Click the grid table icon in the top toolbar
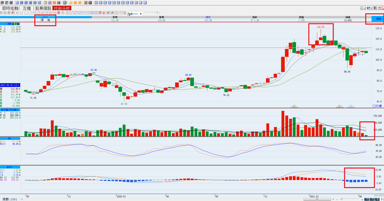This screenshot has width=384, height=201. point(65,3)
